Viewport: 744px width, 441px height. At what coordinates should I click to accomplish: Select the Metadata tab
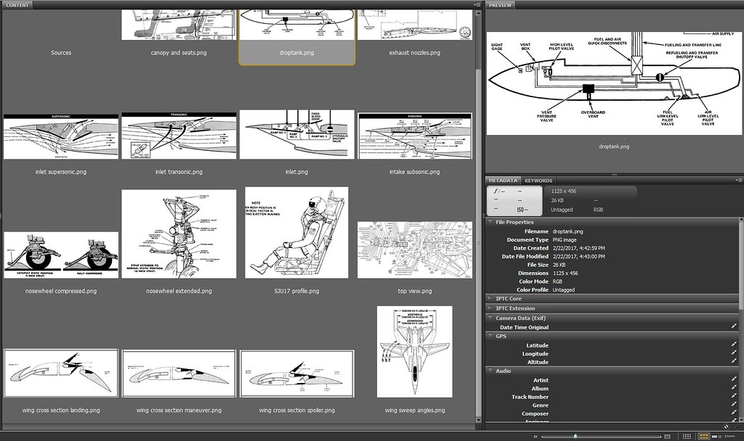pyautogui.click(x=503, y=181)
